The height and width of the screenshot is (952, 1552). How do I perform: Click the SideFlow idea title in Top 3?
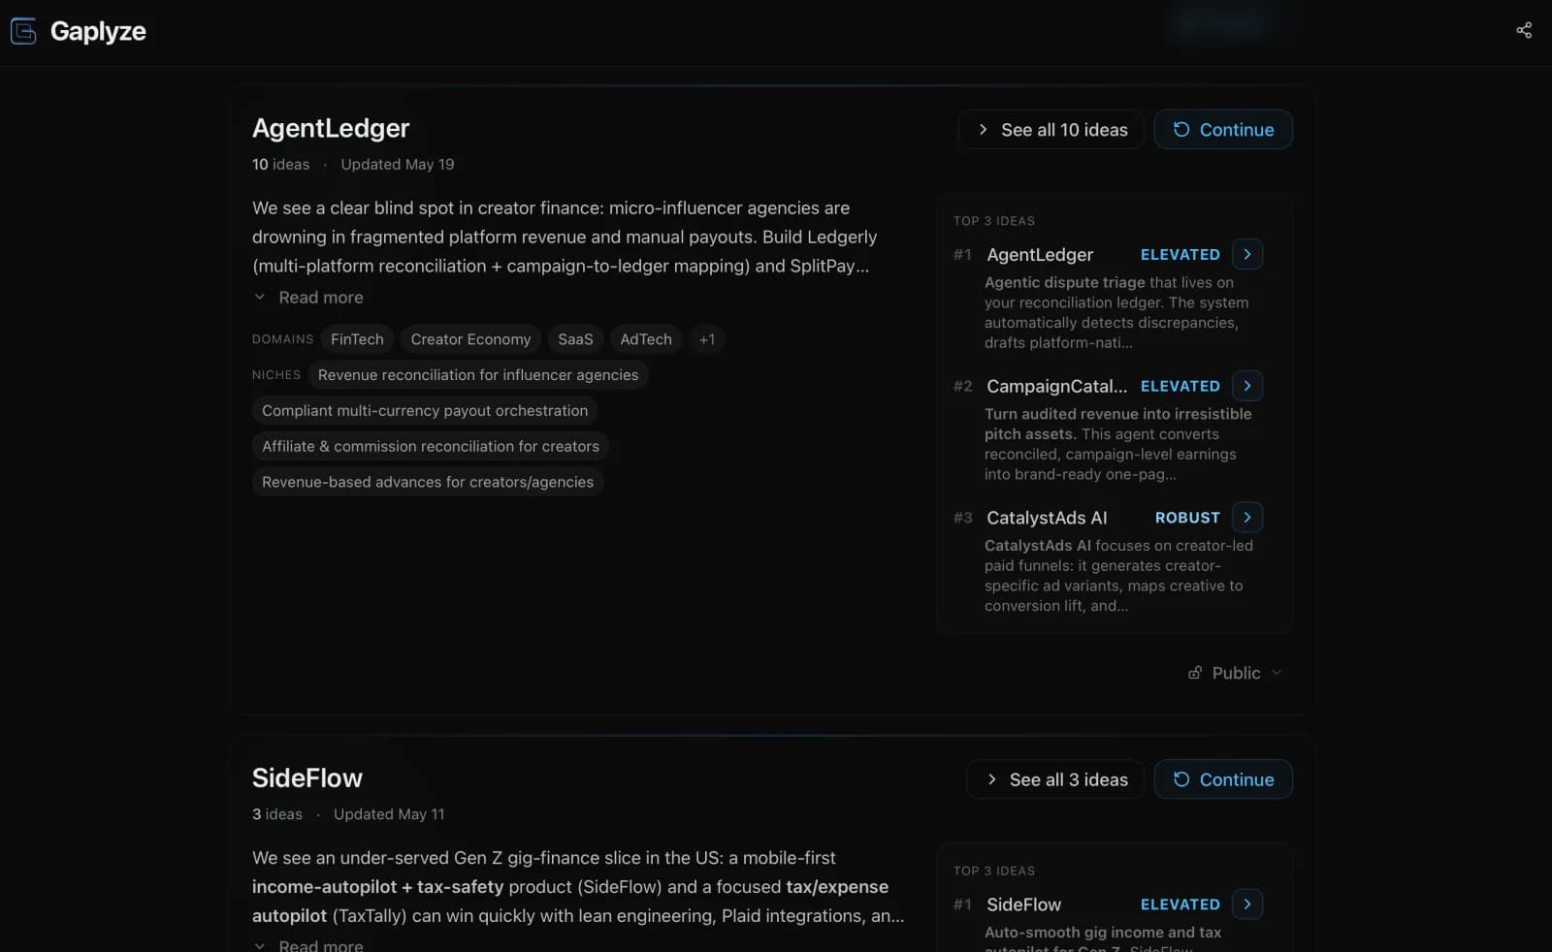pyautogui.click(x=1023, y=904)
